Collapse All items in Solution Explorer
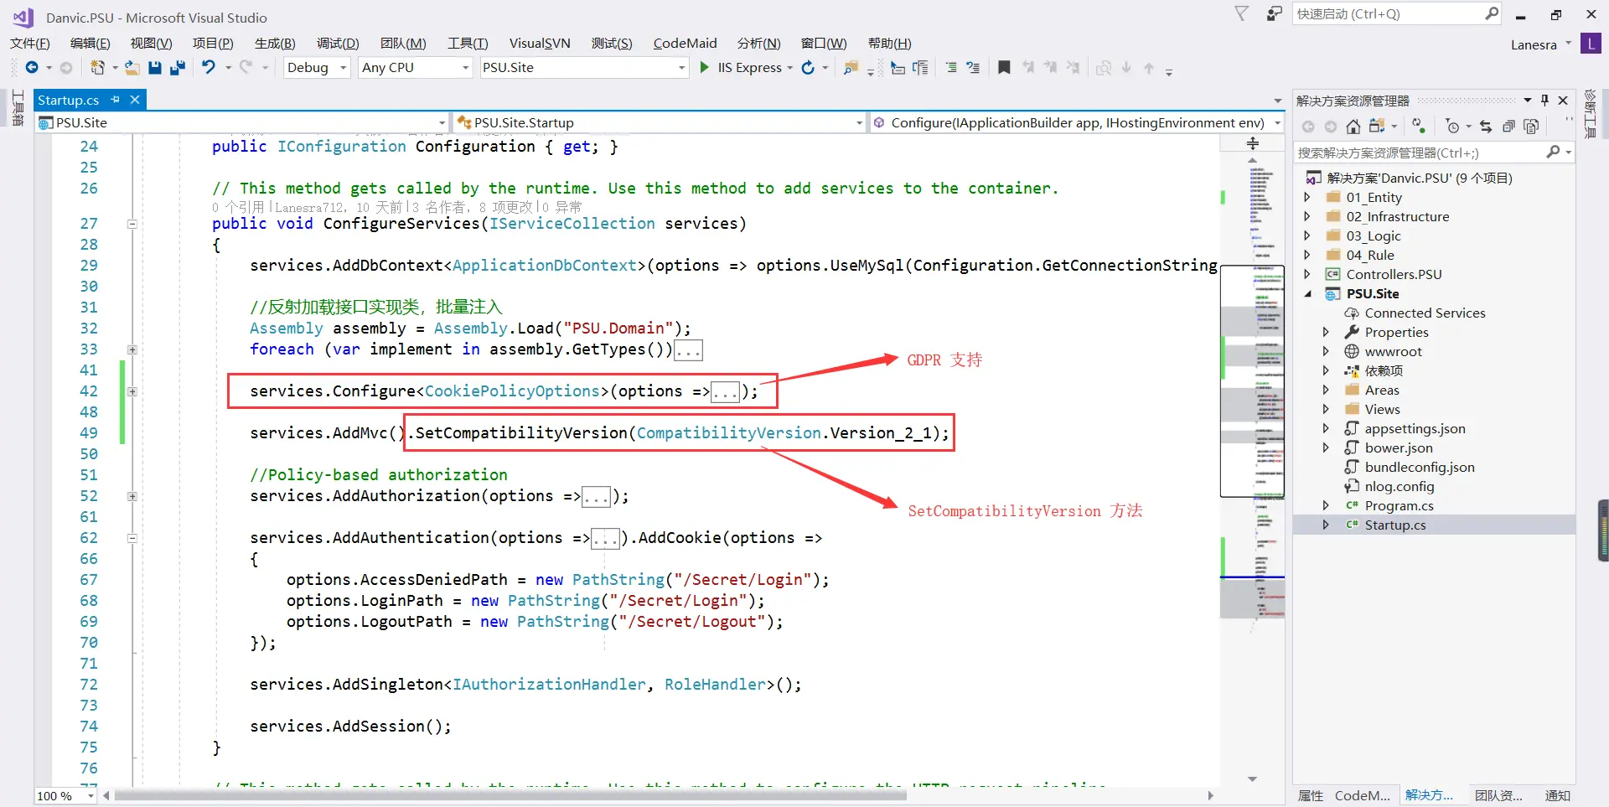 click(1508, 127)
